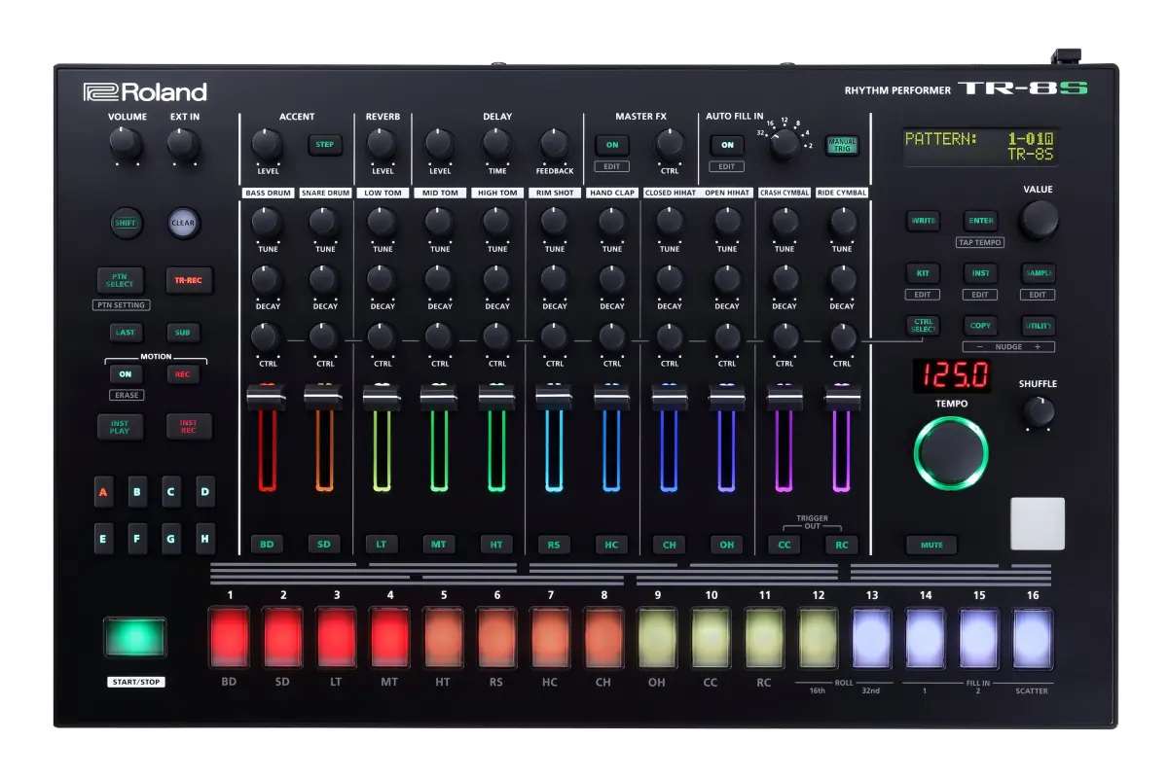The image size is (1168, 777).
Task: Click the VALUE knob
Action: point(1039,220)
